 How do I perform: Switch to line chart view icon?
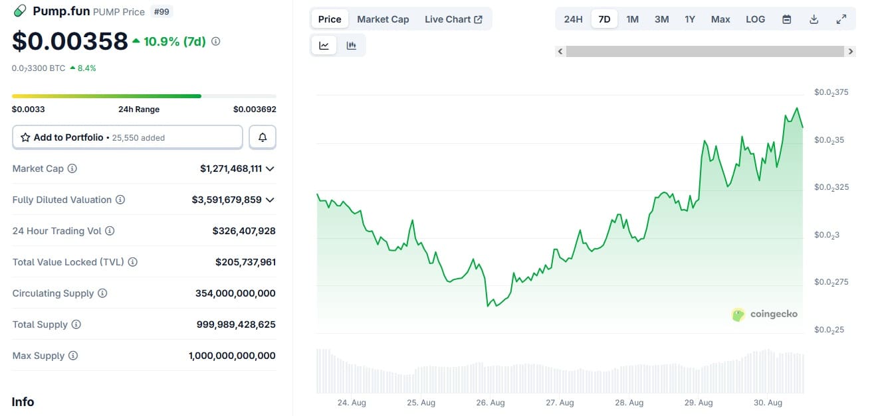[324, 46]
